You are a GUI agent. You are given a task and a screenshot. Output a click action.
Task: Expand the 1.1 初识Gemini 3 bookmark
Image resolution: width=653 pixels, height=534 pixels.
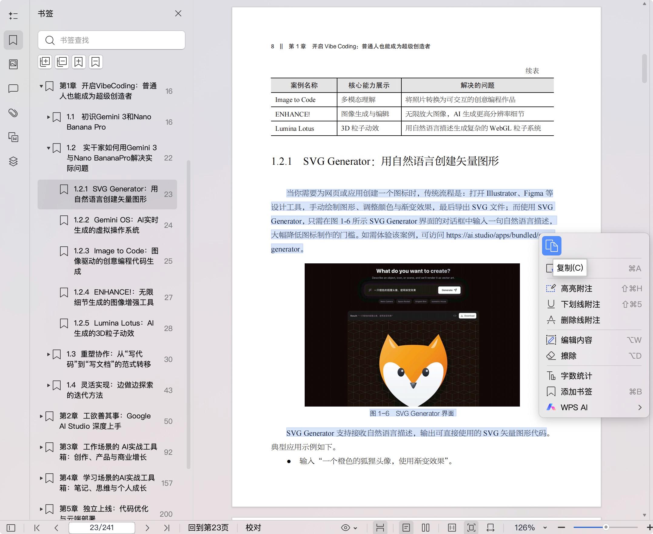[x=48, y=117]
